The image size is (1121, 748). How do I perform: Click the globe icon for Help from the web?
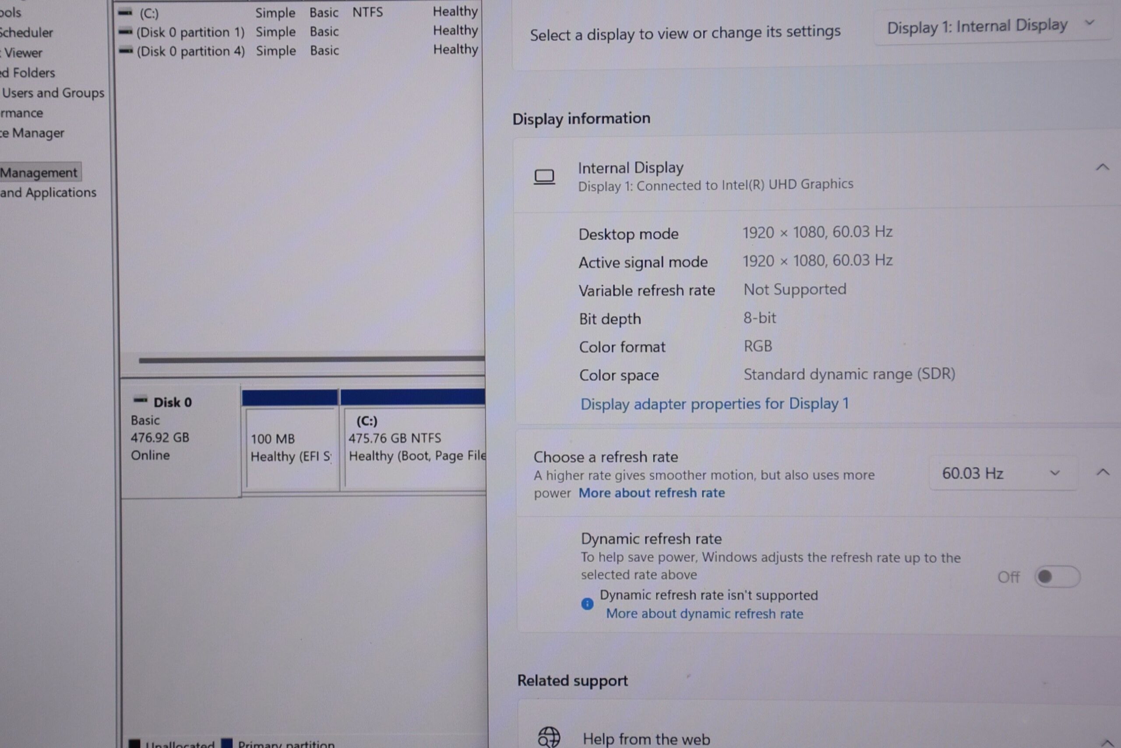[x=549, y=737]
